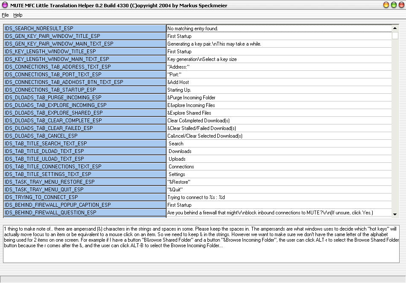Click the 'Starting Up.' translation value

coord(279,90)
